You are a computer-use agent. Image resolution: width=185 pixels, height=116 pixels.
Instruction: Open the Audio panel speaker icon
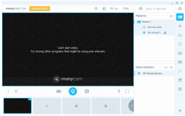tap(180, 26)
